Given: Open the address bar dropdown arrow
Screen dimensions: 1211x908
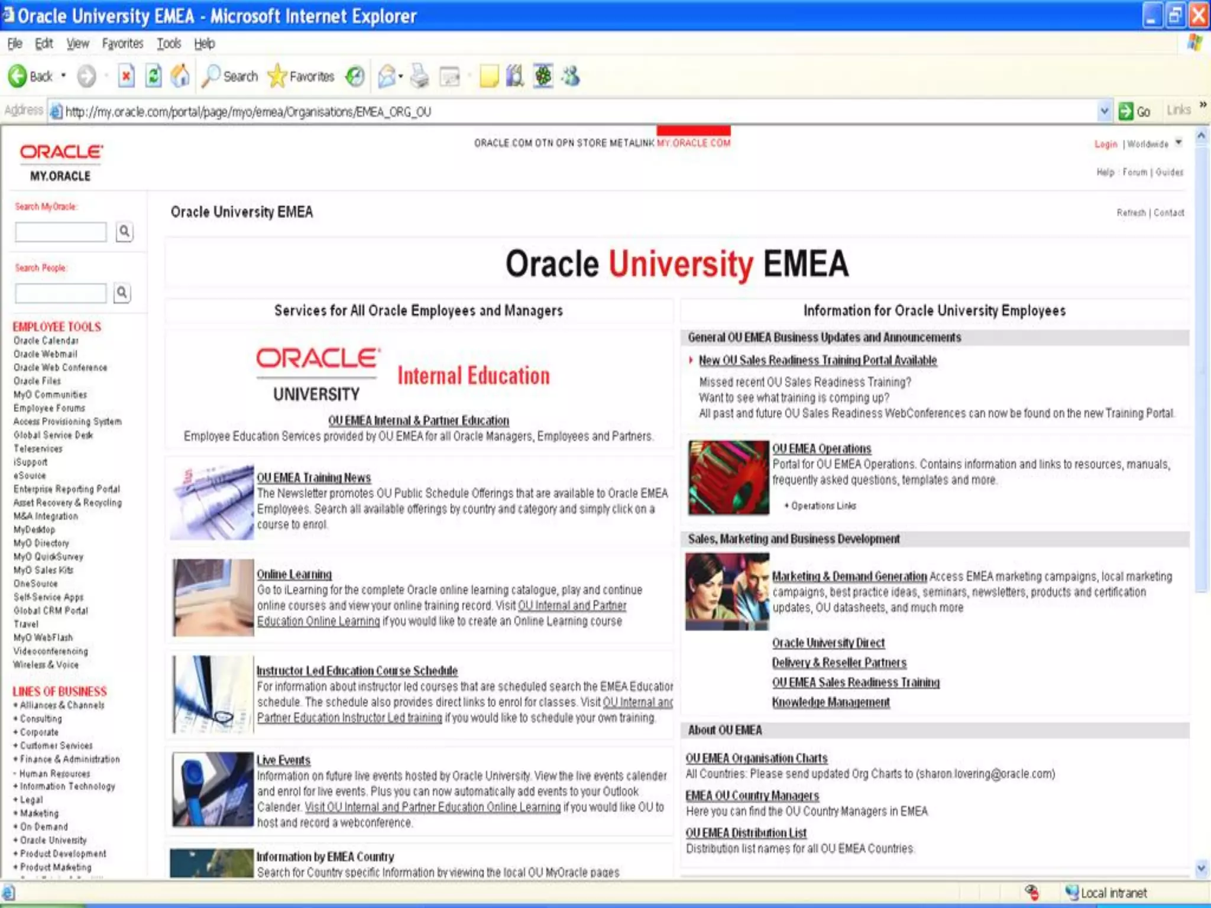Looking at the screenshot, I should (x=1103, y=111).
